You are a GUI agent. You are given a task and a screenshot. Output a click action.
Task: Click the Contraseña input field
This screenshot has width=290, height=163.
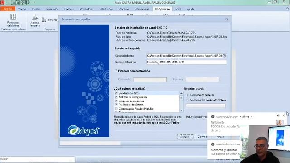click(150, 80)
